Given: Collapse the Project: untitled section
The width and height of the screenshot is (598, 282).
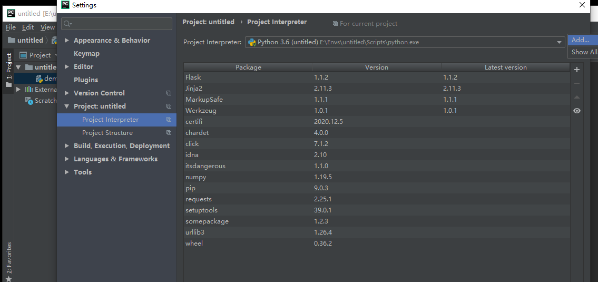Looking at the screenshot, I should (x=67, y=106).
